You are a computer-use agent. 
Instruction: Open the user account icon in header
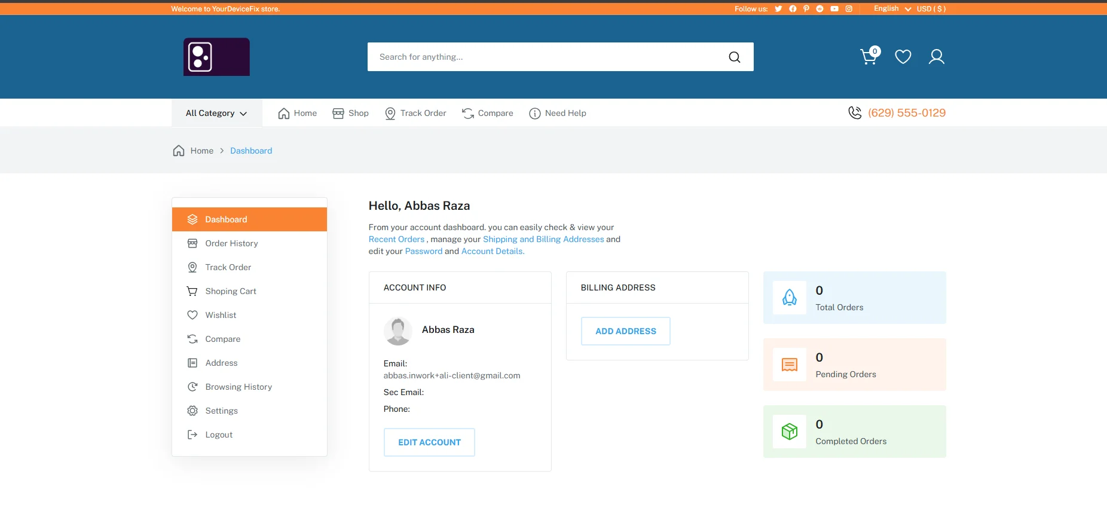coord(936,57)
